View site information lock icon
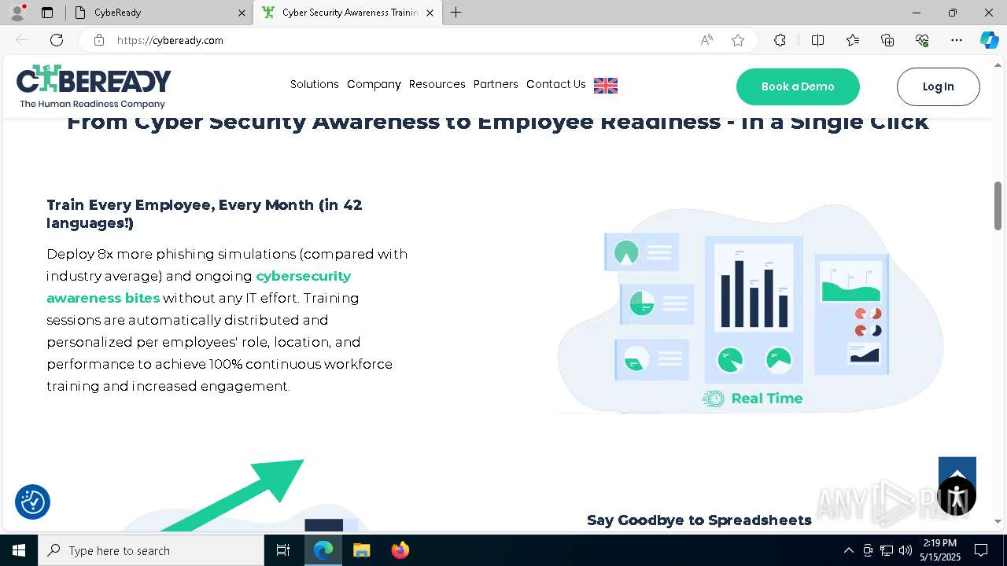Image resolution: width=1007 pixels, height=566 pixels. tap(99, 40)
